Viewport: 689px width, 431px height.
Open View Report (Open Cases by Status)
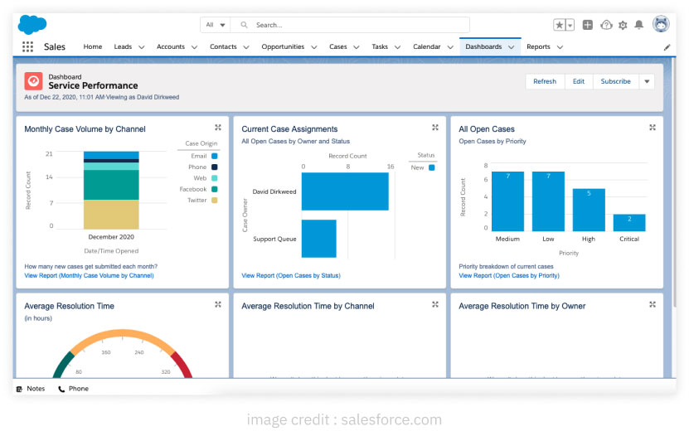click(291, 275)
